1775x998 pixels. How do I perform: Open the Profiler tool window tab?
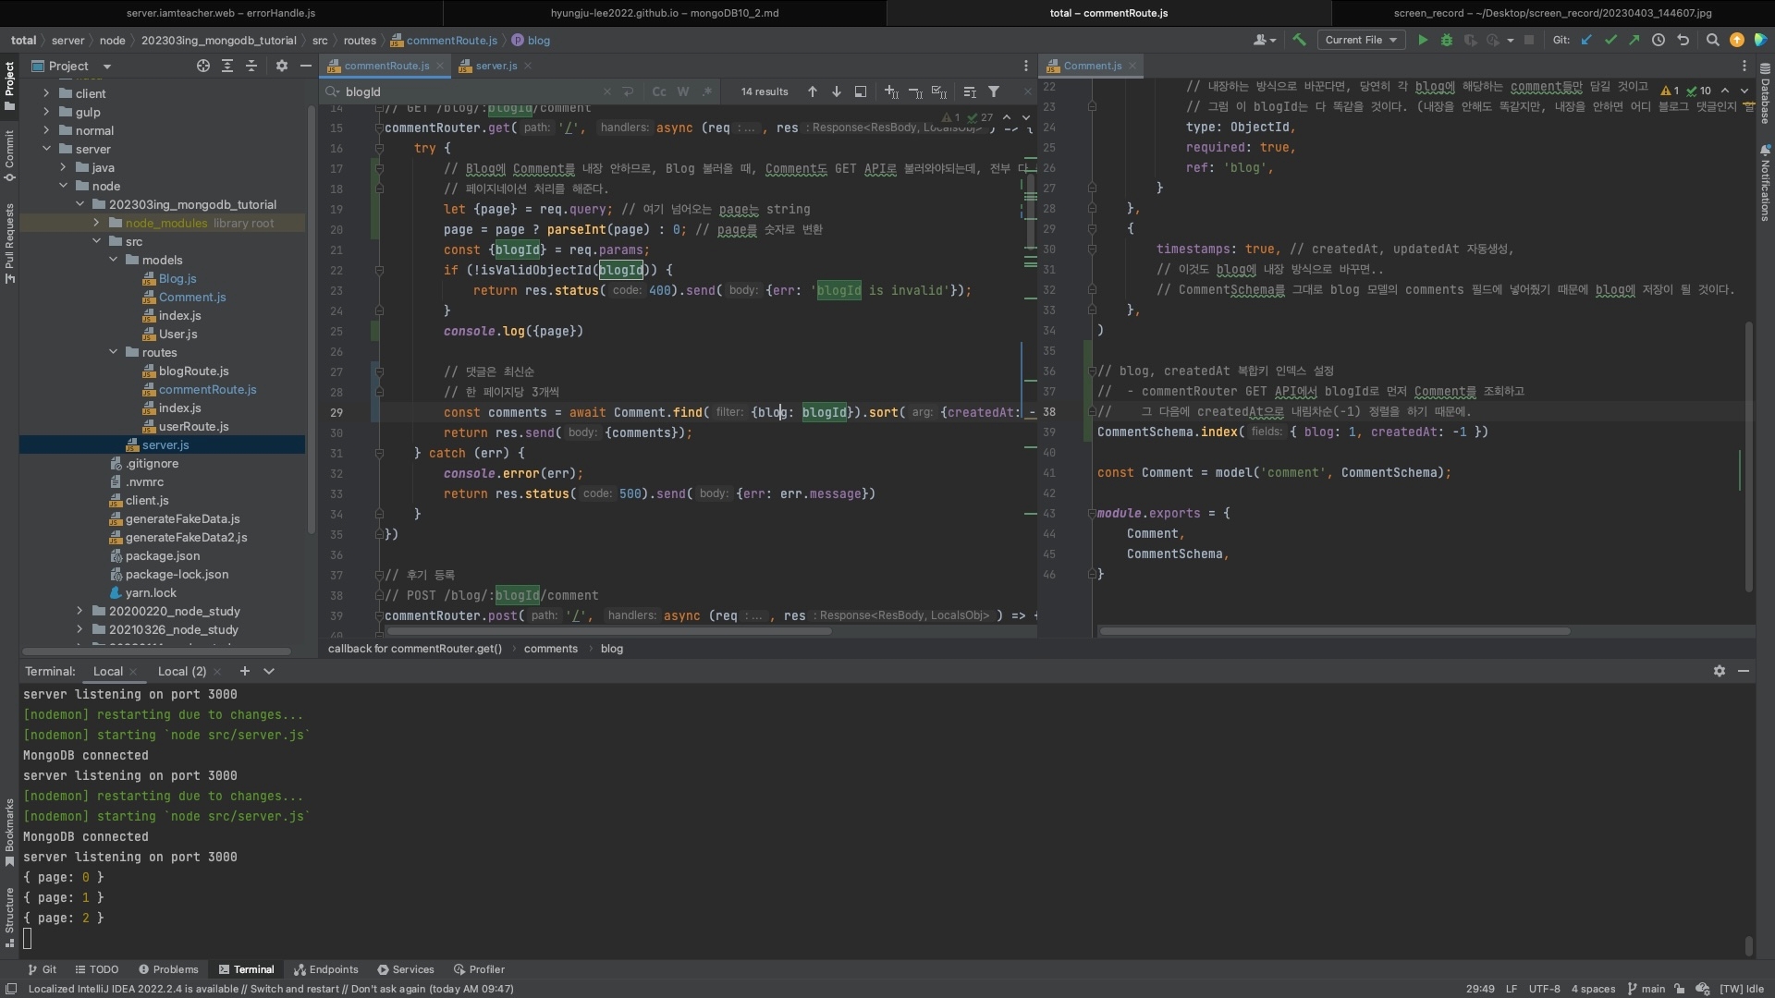pyautogui.click(x=479, y=969)
